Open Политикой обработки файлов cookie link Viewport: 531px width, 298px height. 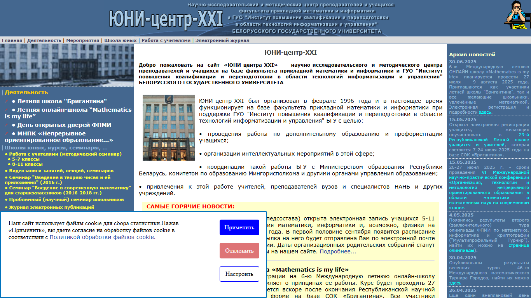102,237
